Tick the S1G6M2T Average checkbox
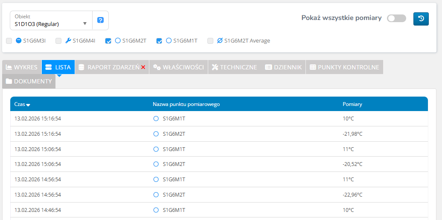Screen dimensions: 442x220 click(x=210, y=41)
